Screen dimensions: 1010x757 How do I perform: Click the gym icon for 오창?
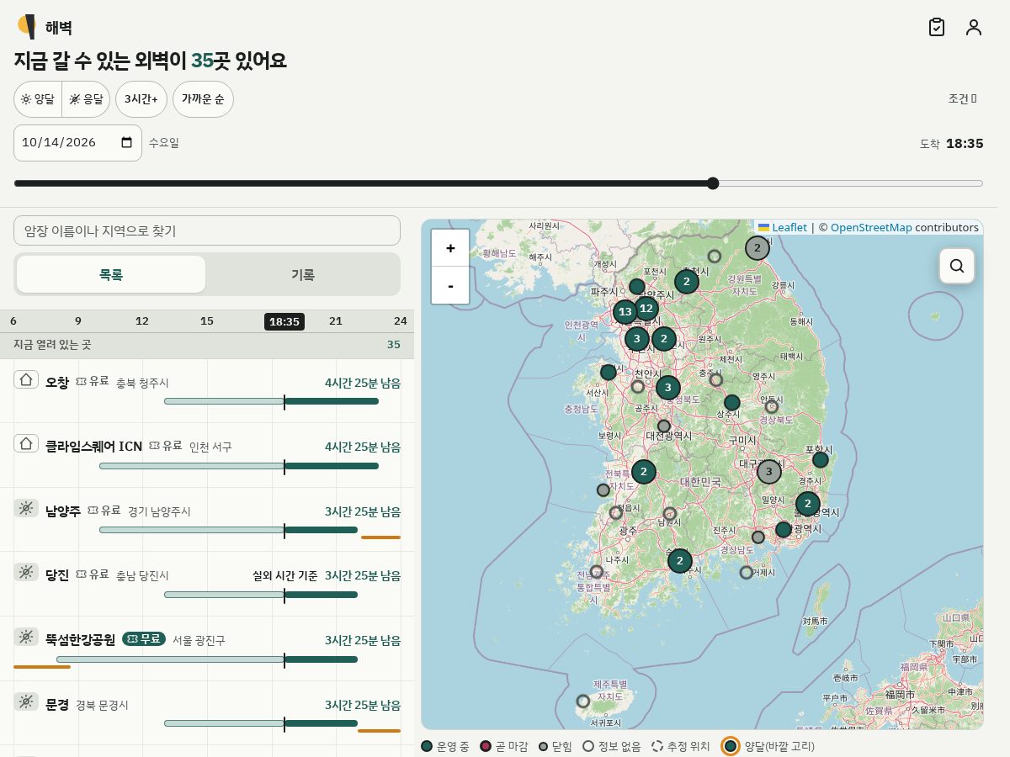(x=26, y=380)
